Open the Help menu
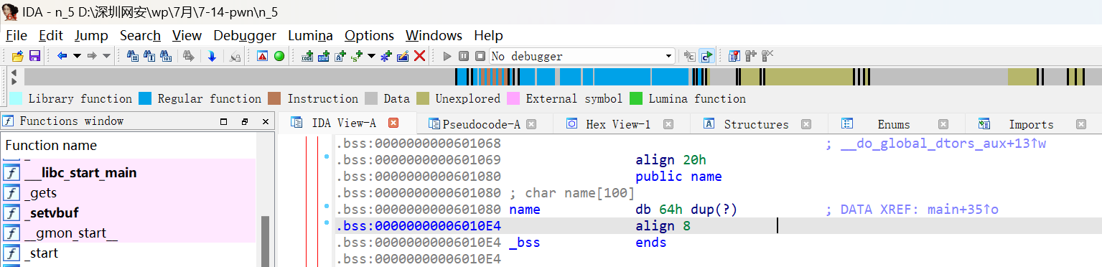This screenshot has height=267, width=1102. click(488, 35)
